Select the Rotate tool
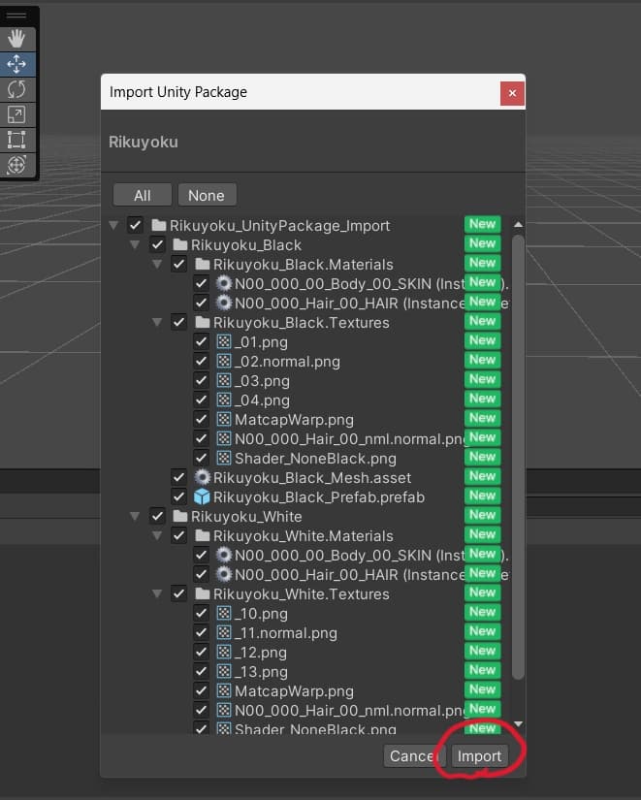Screen dimensions: 641x800 click(x=16, y=90)
